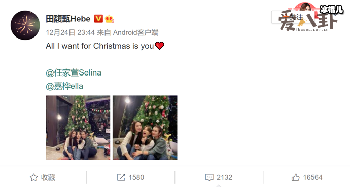Viewport: 350px width, 187px height.
Task: Open second Christmas tree photo thumbnail
Action: click(145, 128)
